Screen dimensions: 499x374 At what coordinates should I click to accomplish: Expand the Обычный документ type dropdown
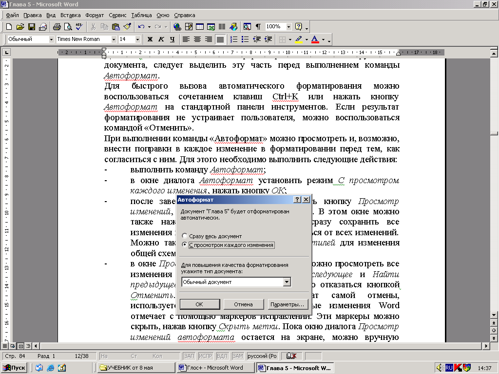coord(287,282)
